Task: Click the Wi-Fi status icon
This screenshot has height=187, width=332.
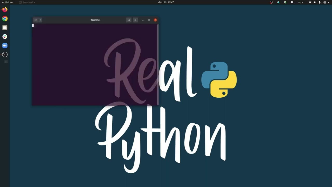Action: 310,2
